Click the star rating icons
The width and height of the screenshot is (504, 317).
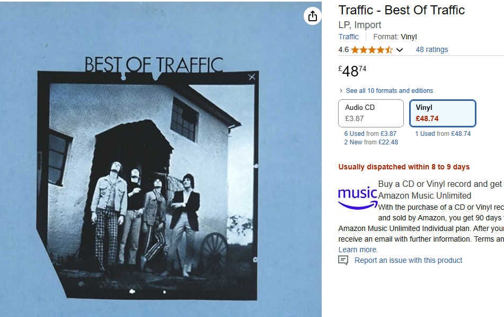pos(372,50)
